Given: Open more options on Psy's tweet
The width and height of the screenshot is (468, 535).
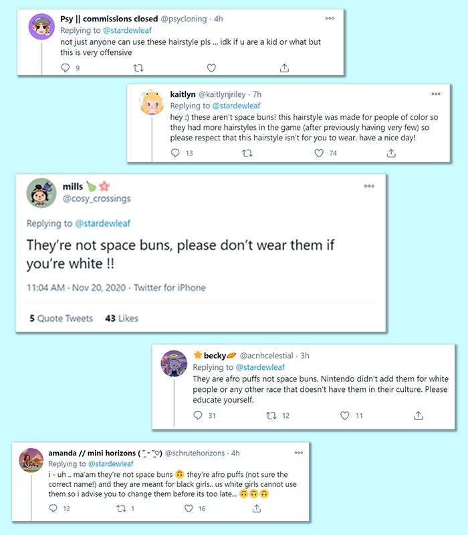Looking at the screenshot, I should [330, 19].
